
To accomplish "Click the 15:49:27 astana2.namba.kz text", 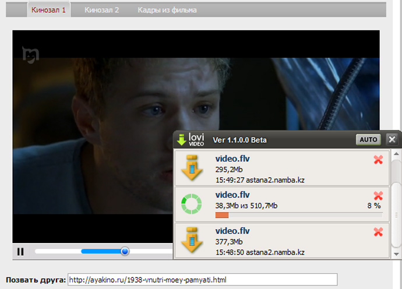I will click(x=260, y=180).
